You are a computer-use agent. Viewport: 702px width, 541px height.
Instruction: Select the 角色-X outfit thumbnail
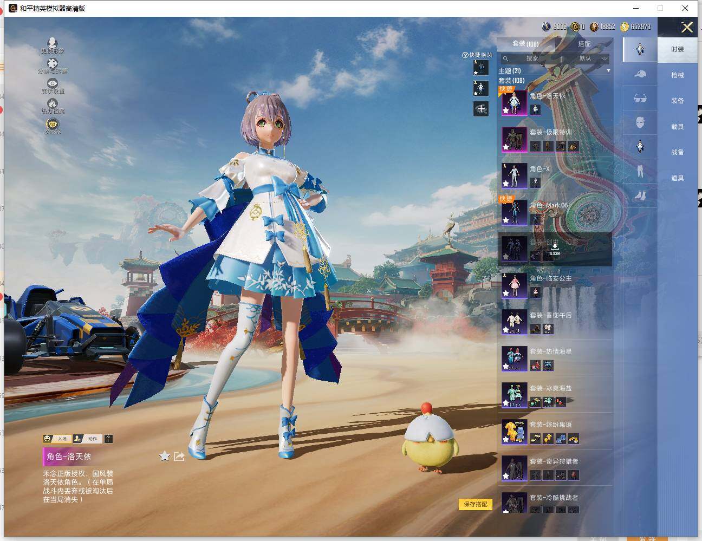pos(514,175)
